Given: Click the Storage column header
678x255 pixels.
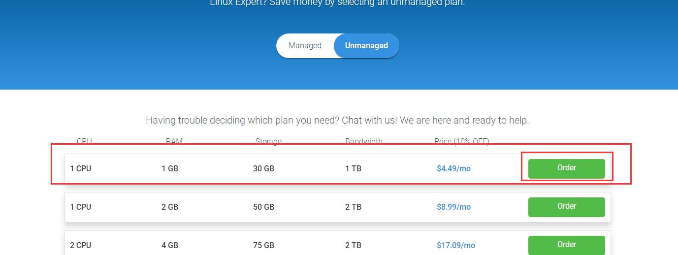Looking at the screenshot, I should (x=268, y=142).
